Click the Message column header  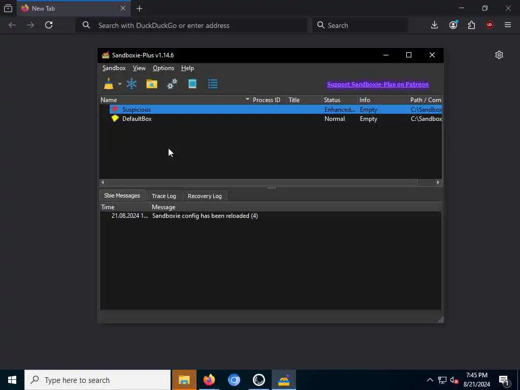296,207
